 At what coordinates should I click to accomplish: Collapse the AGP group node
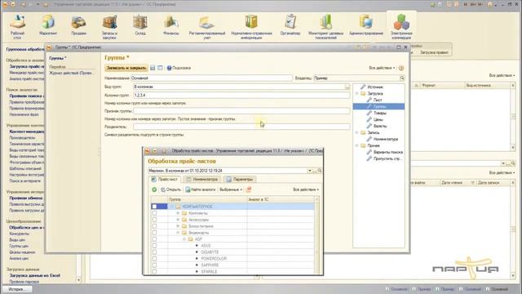[x=184, y=239]
